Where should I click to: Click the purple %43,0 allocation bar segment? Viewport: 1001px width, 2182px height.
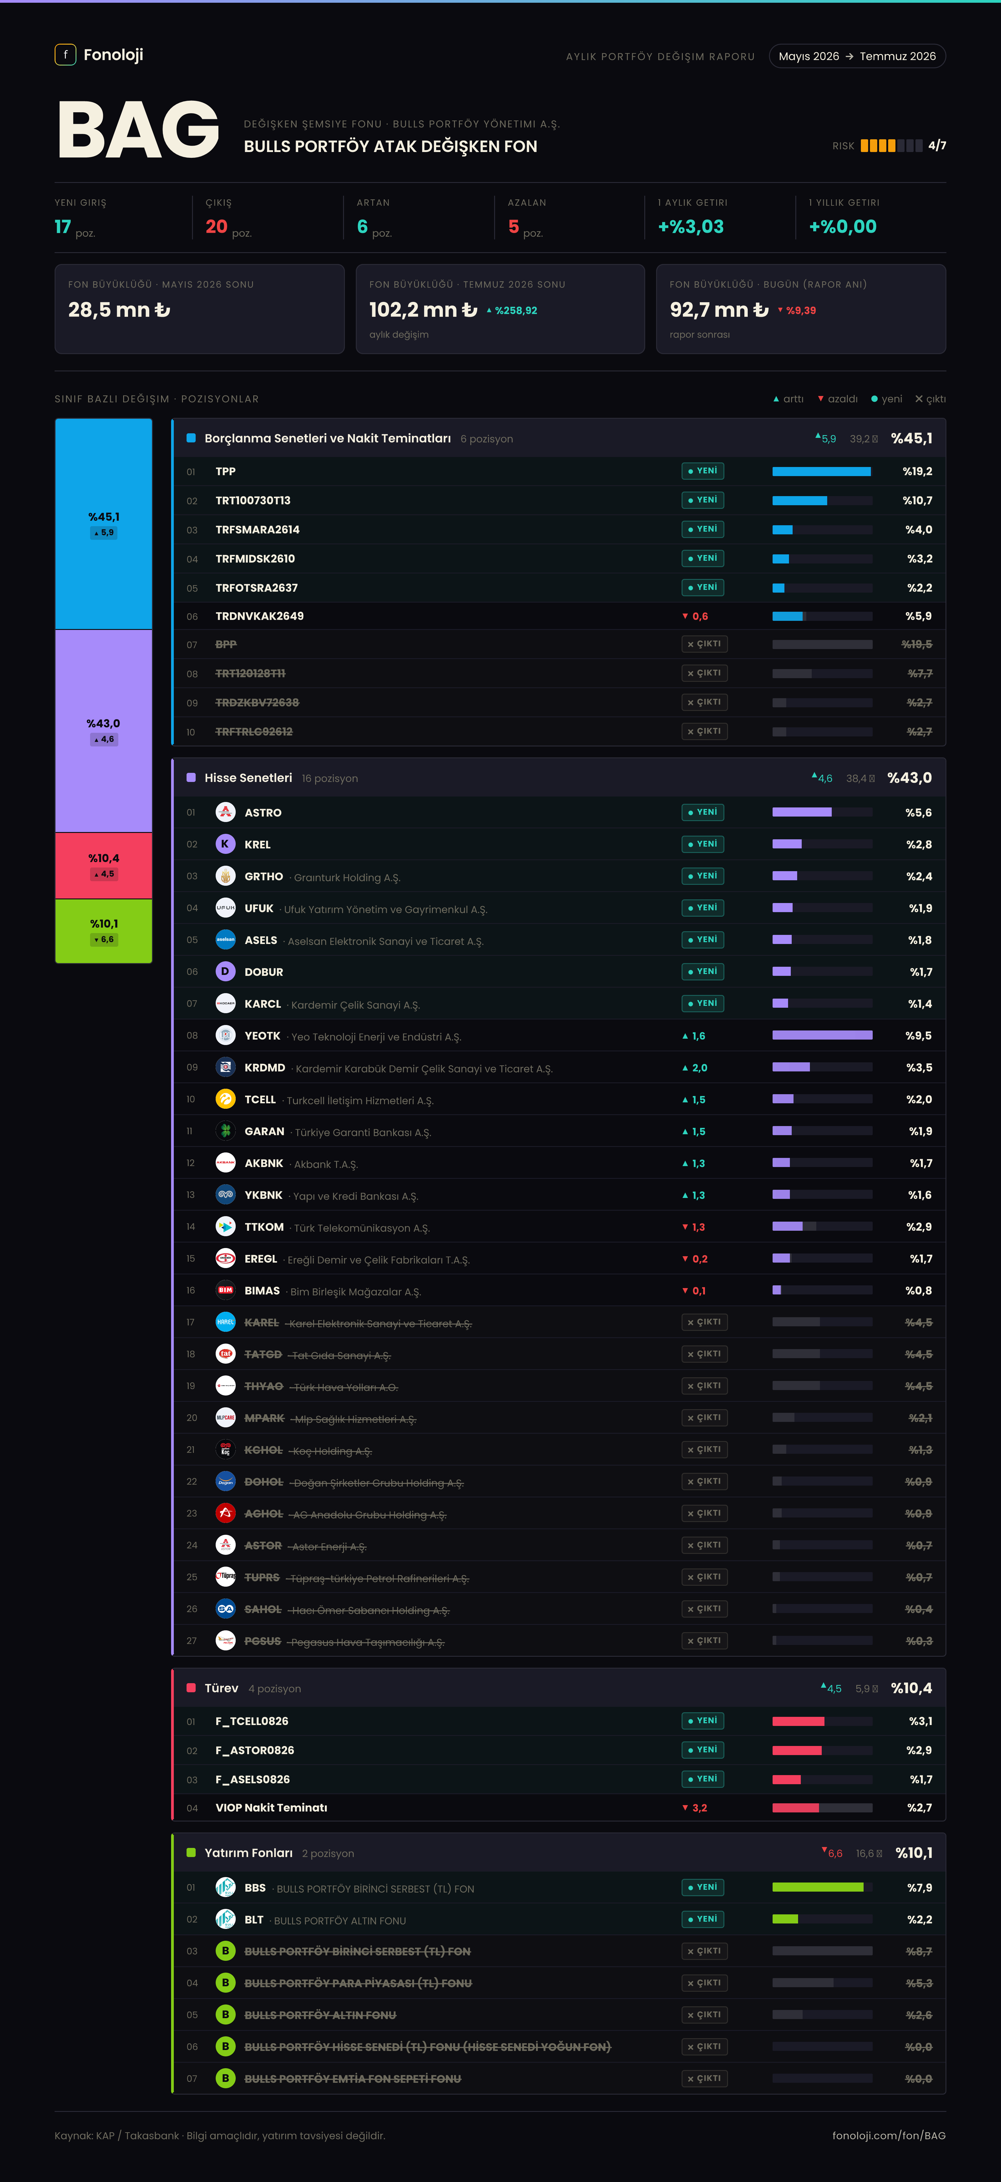[x=103, y=730]
